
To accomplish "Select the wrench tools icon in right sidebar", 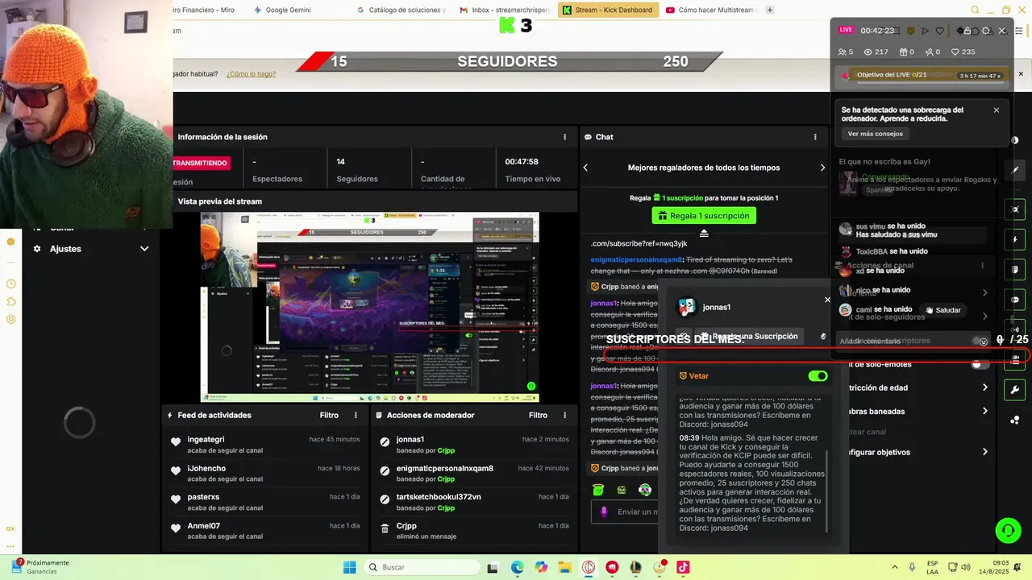I will 1015,390.
